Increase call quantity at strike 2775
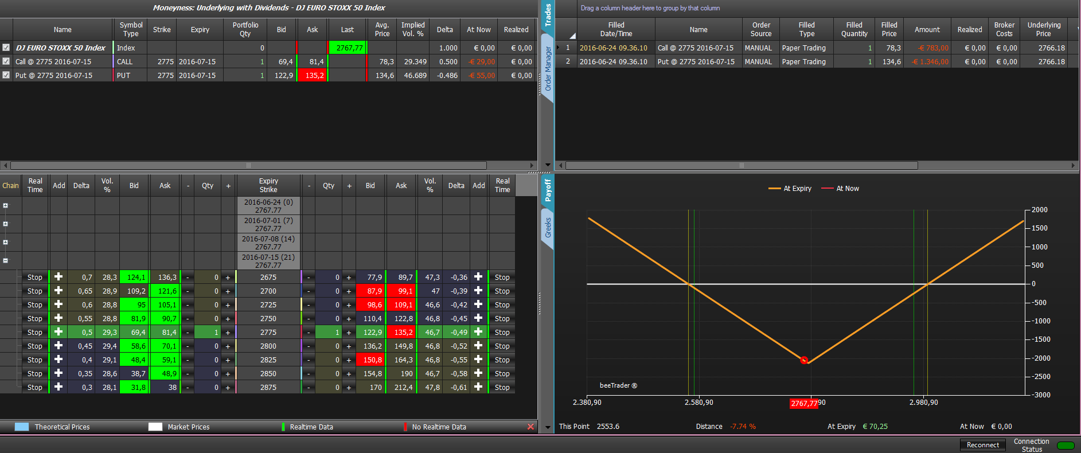 tap(228, 333)
